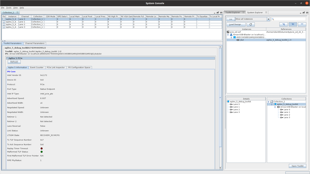Detach the Collection_1 panel using detach icon

218,13
